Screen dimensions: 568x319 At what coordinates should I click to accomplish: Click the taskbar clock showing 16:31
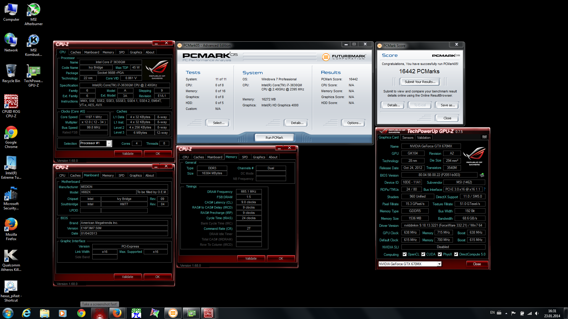552,313
